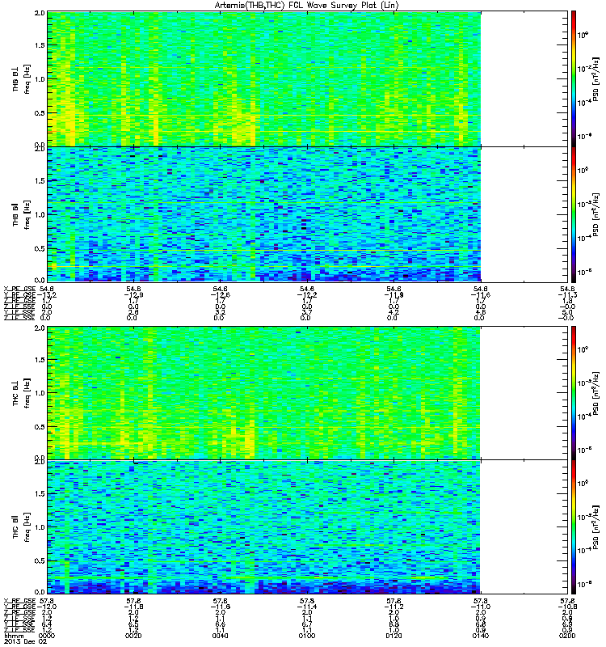Viewport: 606px width, 647px height.
Task: Click the plot title 'Artemis(THB,THC) FGL Wave Survey Plot'
Action: 306,6
